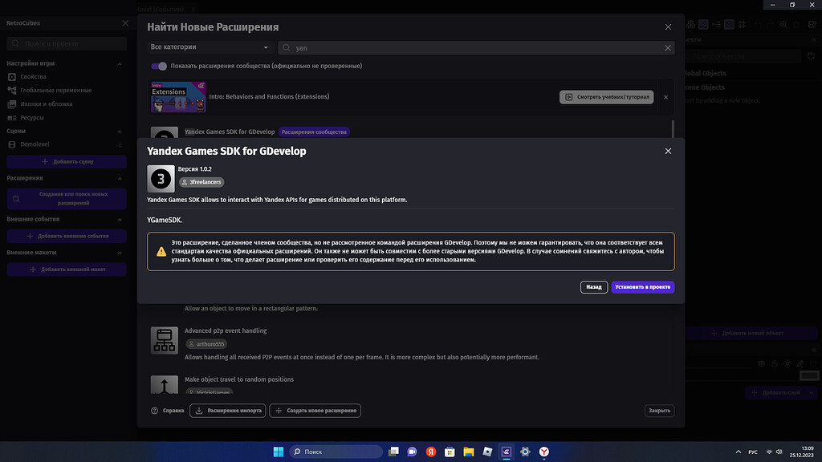Open the Смотреть учебник/туторал tutorial
This screenshot has height=462, width=822.
click(x=606, y=96)
